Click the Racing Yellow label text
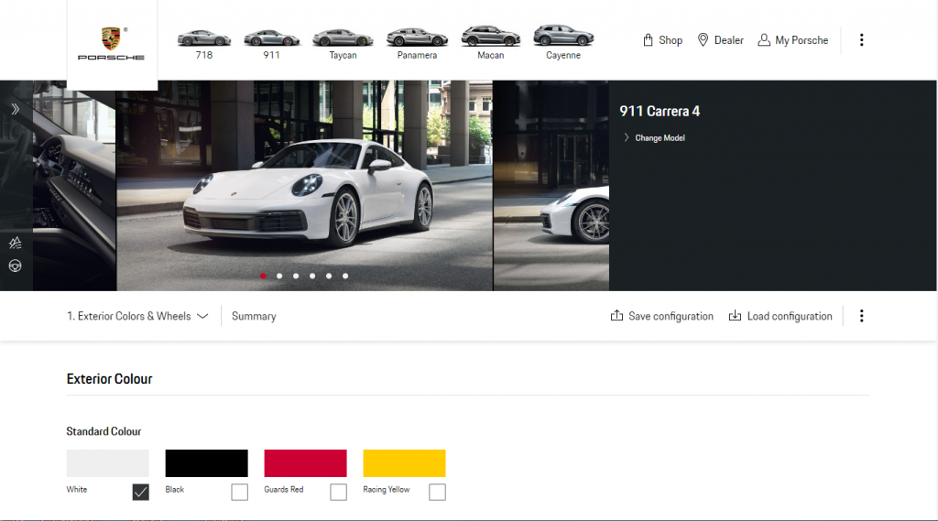This screenshot has height=521, width=938. (x=387, y=489)
